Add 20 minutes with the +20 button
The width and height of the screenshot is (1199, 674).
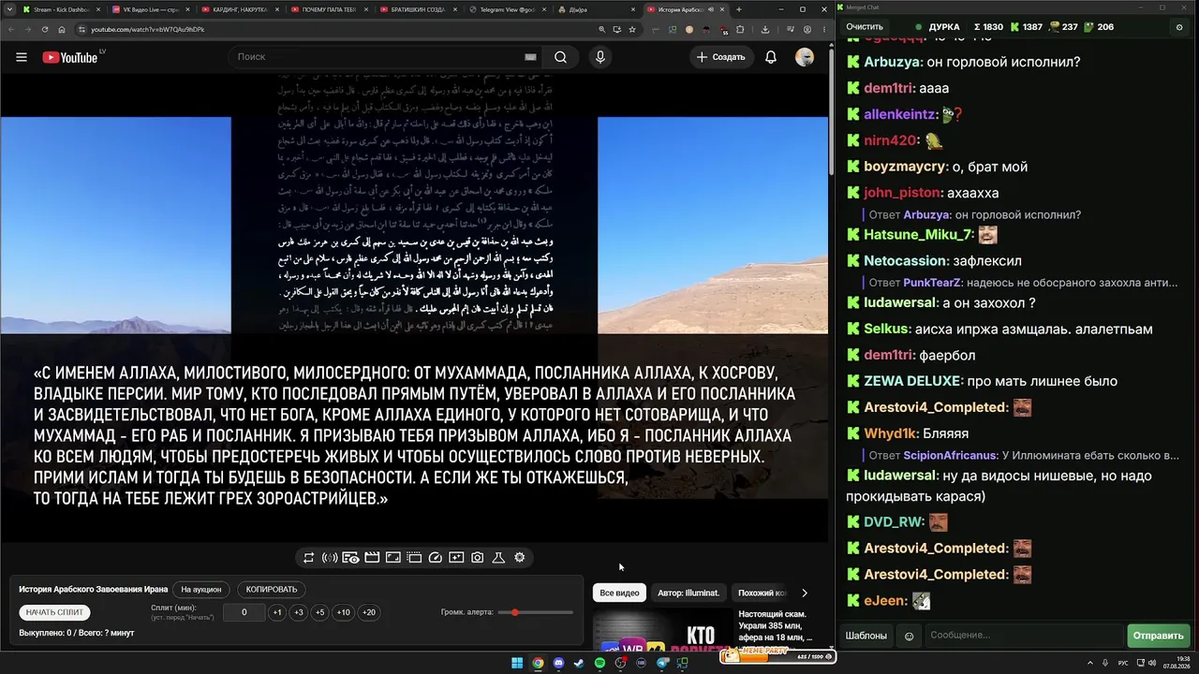click(x=369, y=612)
